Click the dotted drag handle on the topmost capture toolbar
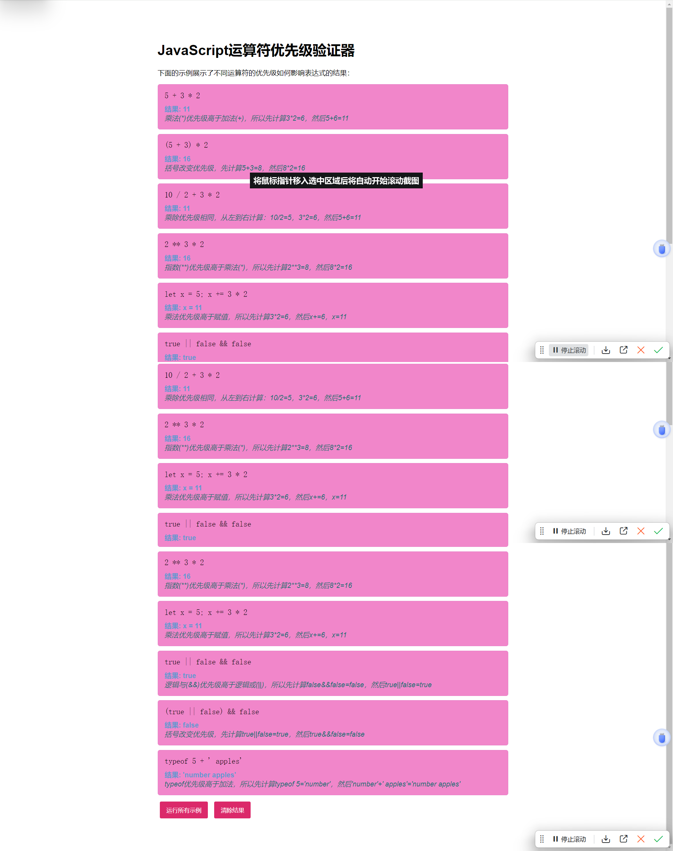This screenshot has width=673, height=851. [542, 350]
